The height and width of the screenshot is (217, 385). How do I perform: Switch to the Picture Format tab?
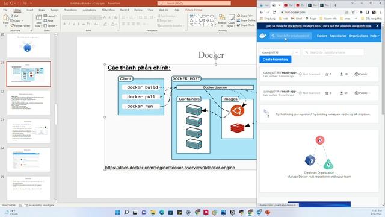pyautogui.click(x=194, y=10)
